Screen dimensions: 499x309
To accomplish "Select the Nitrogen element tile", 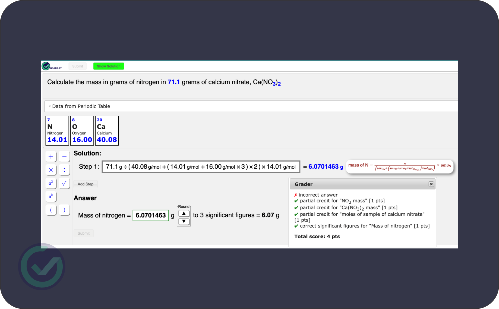I will (57, 131).
